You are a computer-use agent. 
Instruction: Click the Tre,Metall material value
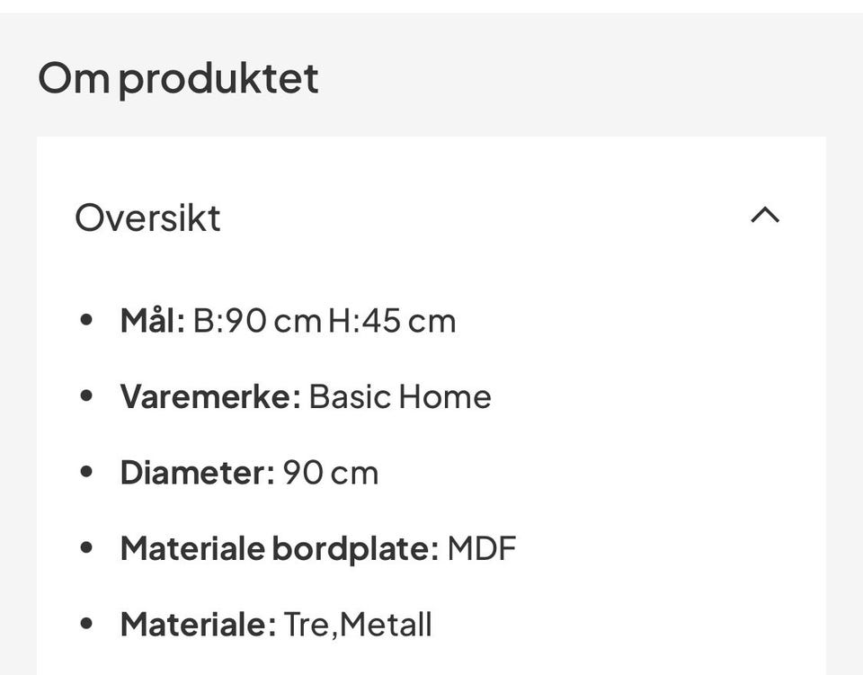point(358,625)
